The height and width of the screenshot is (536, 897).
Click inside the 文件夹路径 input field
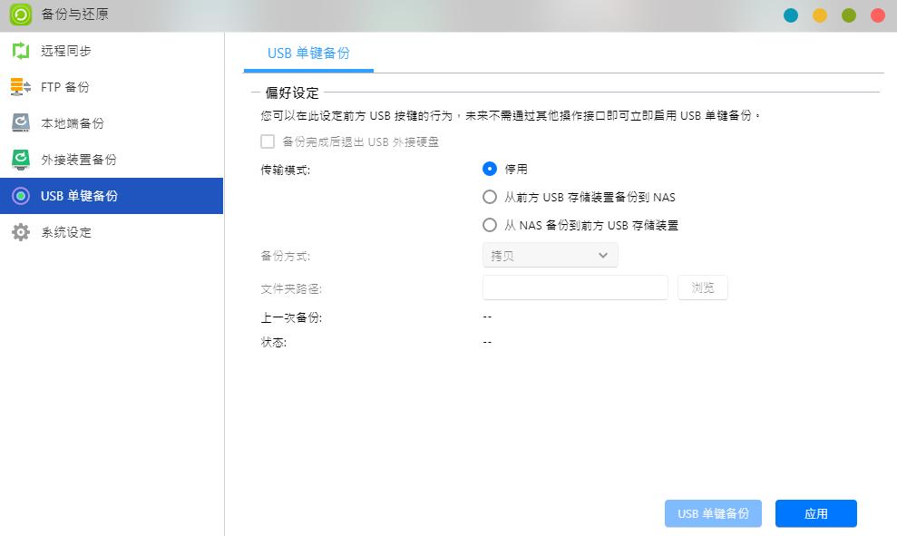tap(574, 287)
